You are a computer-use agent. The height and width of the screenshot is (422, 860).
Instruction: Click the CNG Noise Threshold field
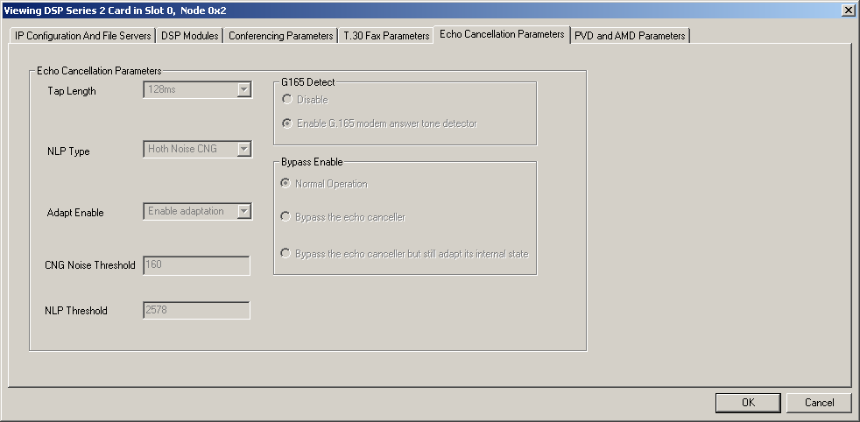pyautogui.click(x=196, y=265)
